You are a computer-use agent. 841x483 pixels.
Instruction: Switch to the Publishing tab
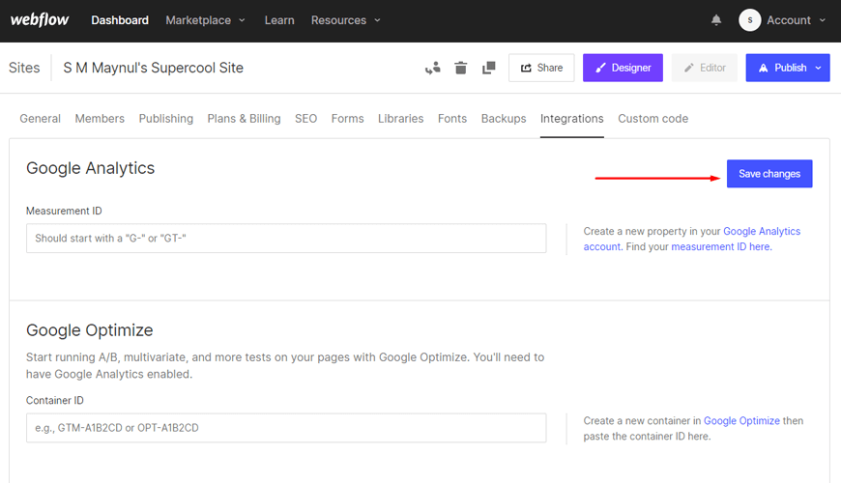(x=165, y=119)
